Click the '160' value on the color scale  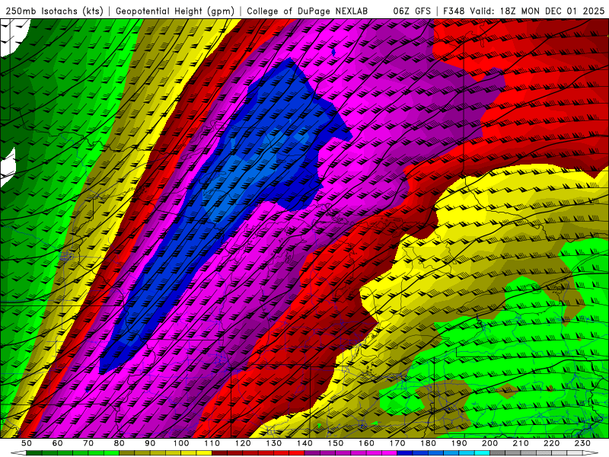[x=366, y=443]
